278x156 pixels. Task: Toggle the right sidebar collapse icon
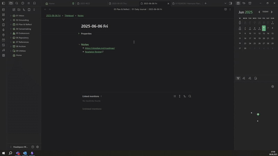(x=230, y=3)
